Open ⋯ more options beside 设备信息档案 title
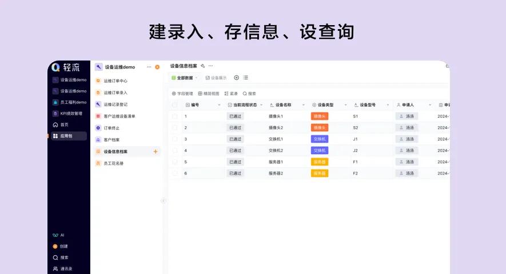 coord(211,66)
